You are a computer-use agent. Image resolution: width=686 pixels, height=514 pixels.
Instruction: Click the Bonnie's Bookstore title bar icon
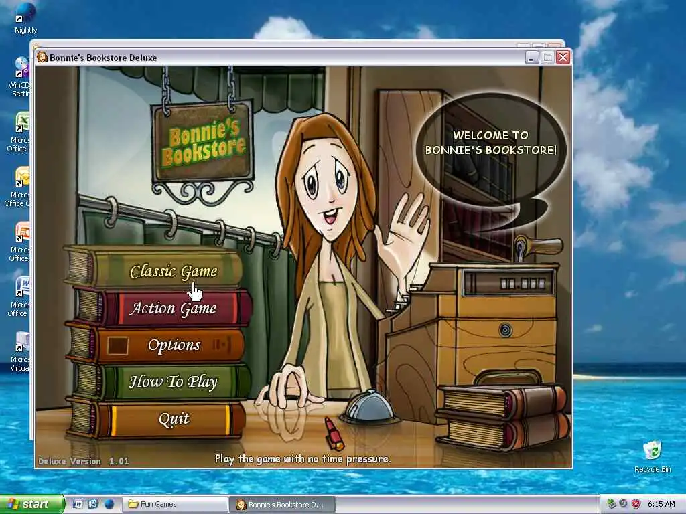click(42, 58)
